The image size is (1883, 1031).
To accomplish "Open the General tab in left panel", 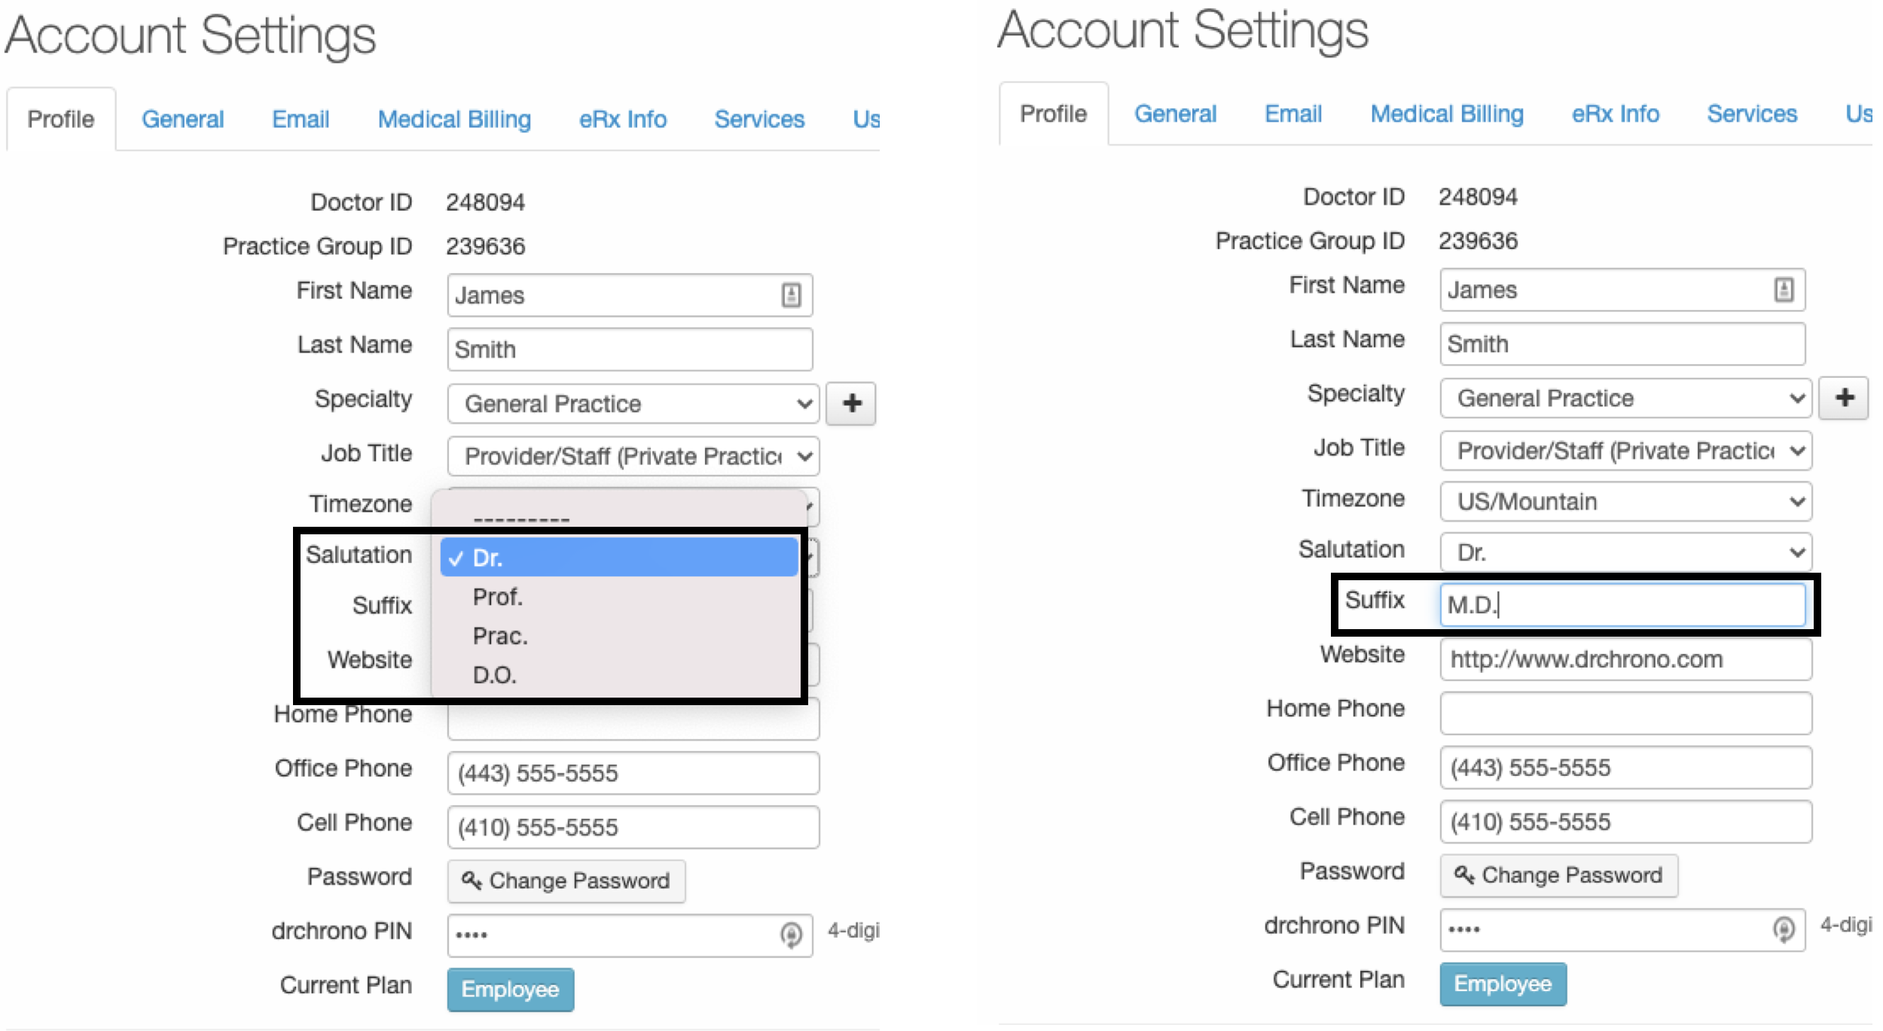I will tap(182, 119).
